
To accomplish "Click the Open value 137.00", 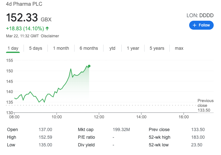I will 46,129.
